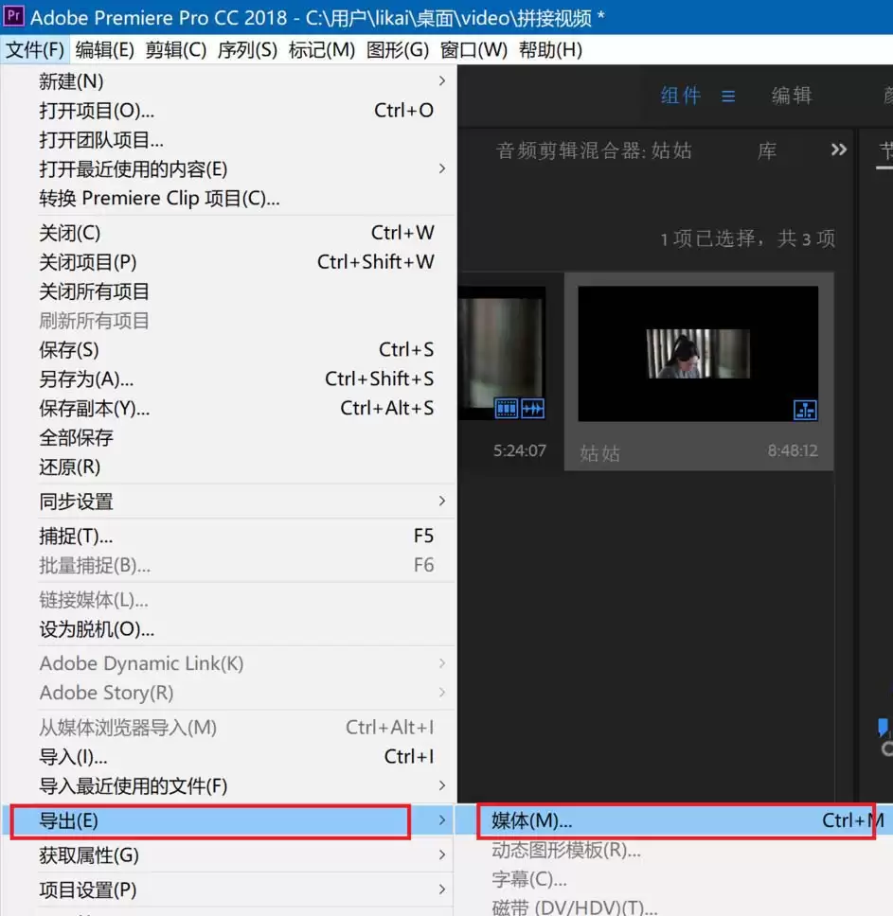Switch to the 编辑 workspace tab

tap(792, 96)
